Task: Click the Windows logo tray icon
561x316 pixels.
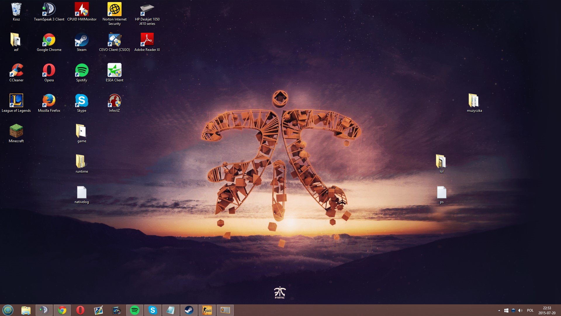Action: coord(506,310)
